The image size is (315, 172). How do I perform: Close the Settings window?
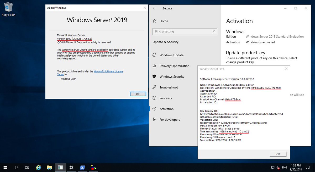[x=306, y=8]
